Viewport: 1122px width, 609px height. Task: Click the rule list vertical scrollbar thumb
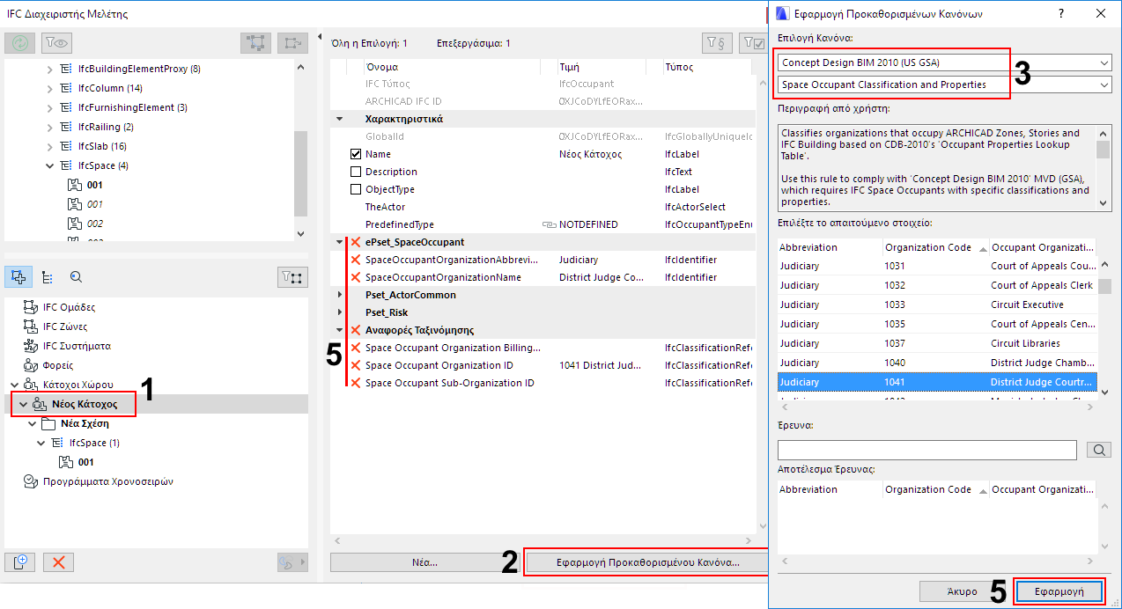[1104, 286]
